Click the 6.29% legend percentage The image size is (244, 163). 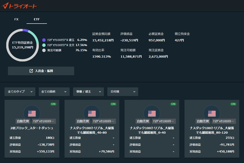82,40
